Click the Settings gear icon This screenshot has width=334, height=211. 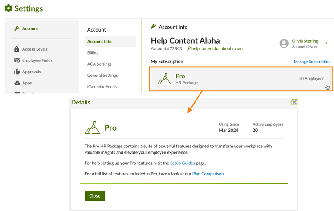tap(8, 8)
